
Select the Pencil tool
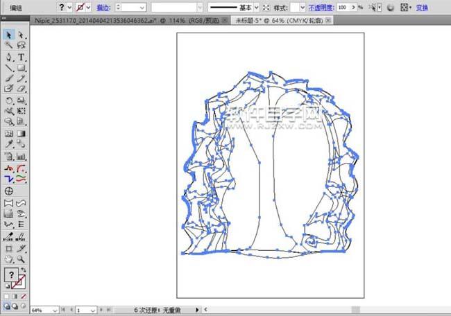pyautogui.click(x=21, y=78)
